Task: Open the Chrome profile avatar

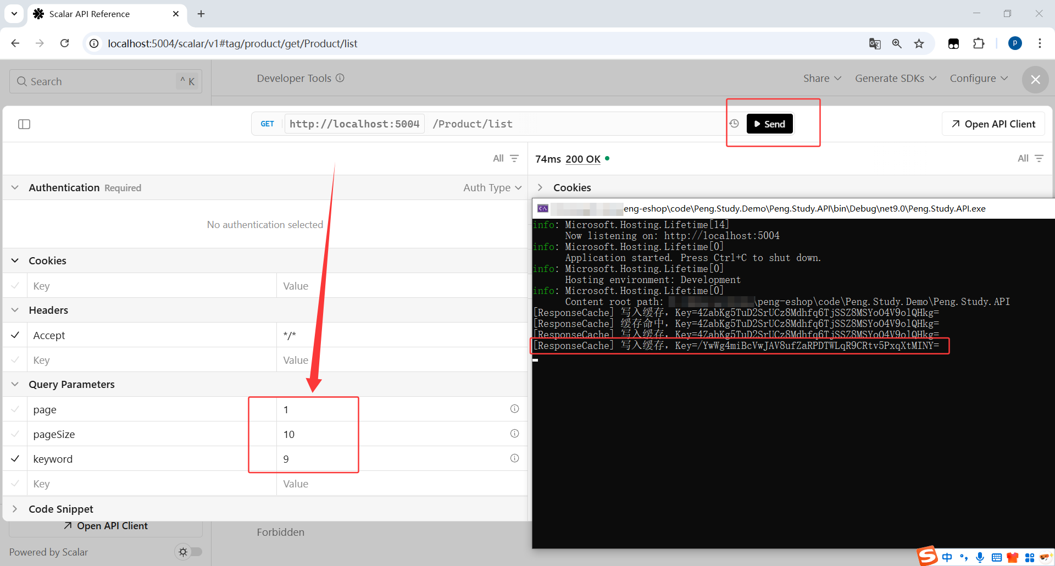Action: click(x=1015, y=43)
